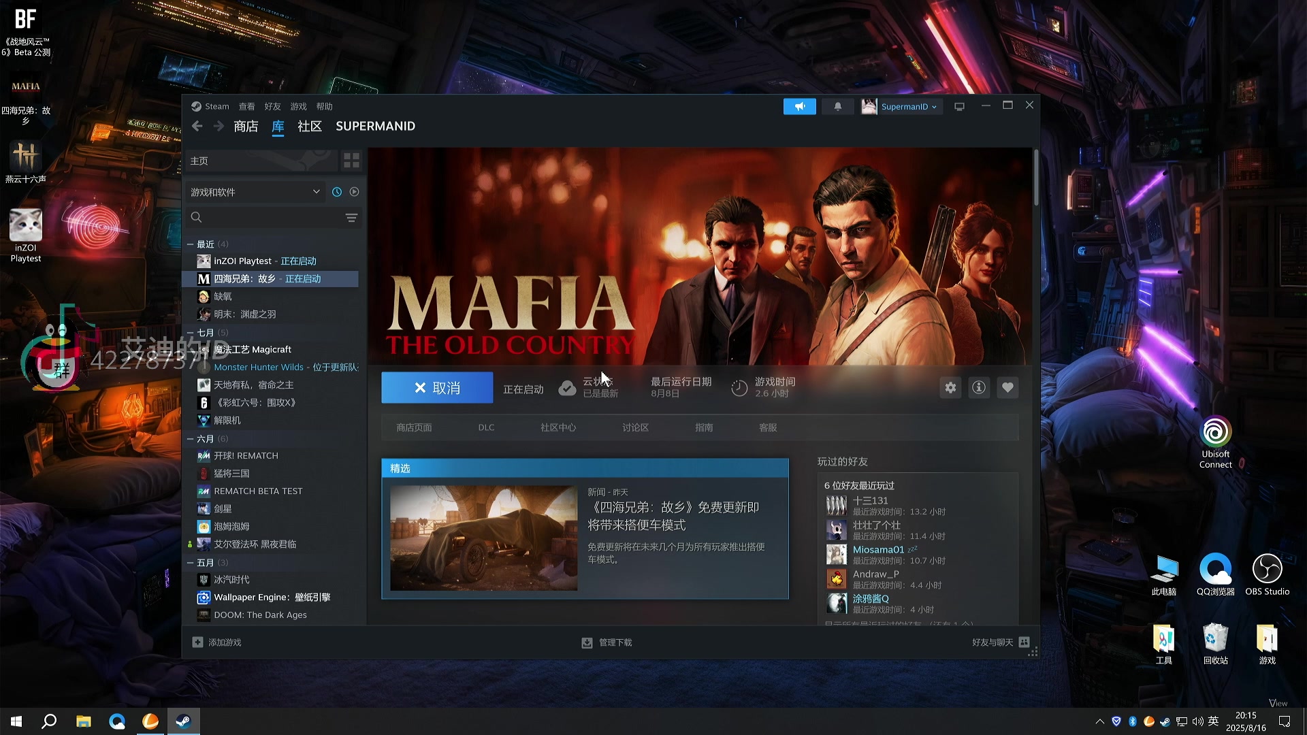Open Windows Start menu
Screen dimensions: 1307x735
click(x=16, y=721)
